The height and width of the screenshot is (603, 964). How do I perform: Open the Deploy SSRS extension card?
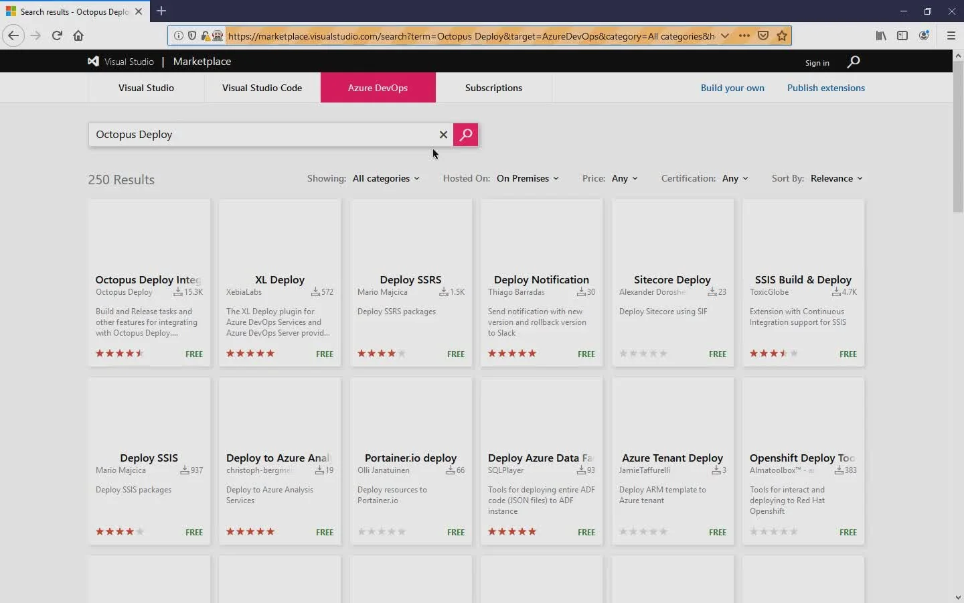point(410,283)
